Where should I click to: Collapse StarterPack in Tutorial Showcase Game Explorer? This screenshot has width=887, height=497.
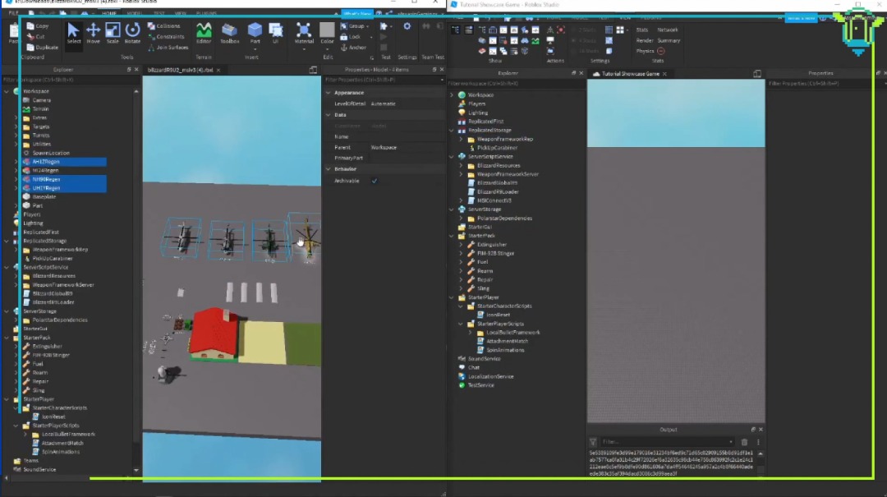(452, 236)
